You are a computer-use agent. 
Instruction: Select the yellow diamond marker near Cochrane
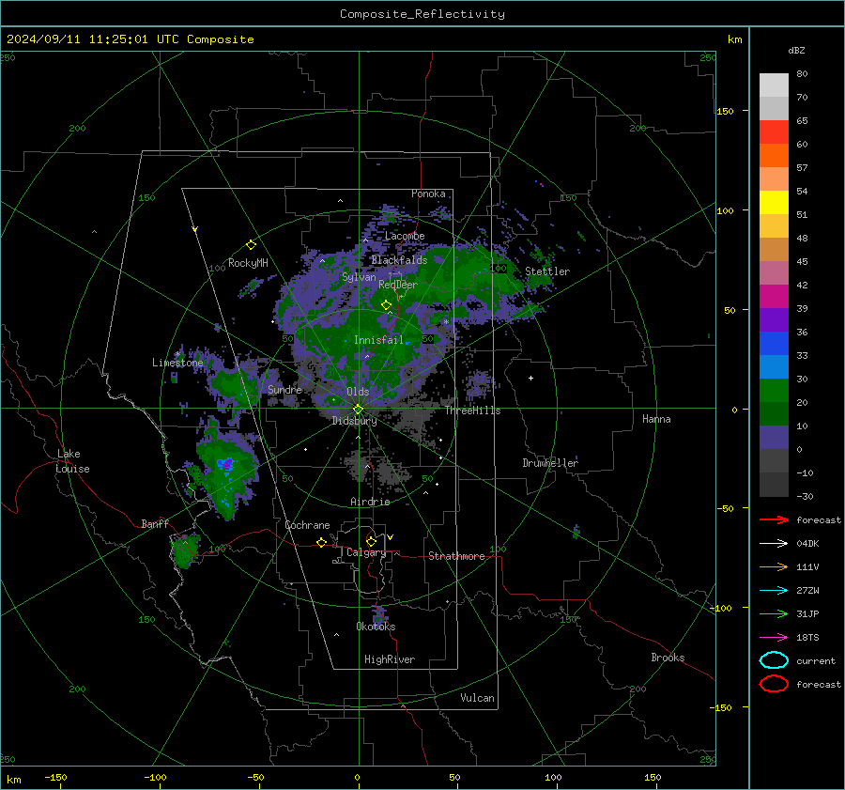(321, 543)
